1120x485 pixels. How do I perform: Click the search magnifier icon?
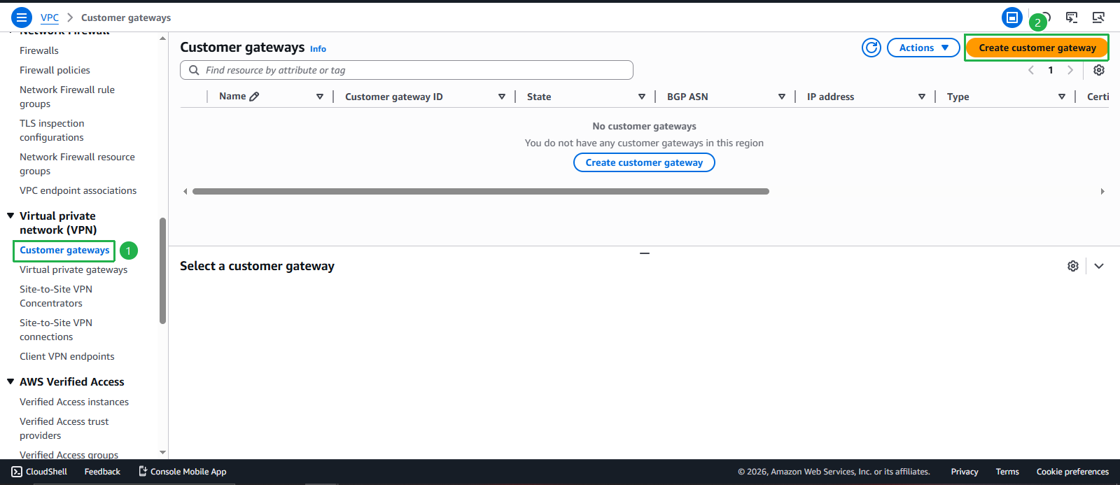pos(194,70)
